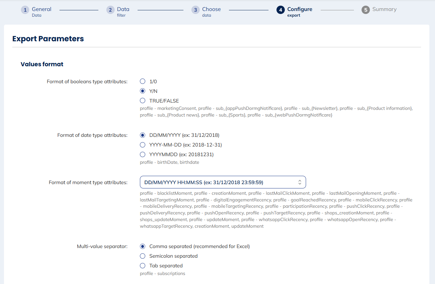
Task: Select DD/MM/YYYY date format
Action: pos(143,135)
